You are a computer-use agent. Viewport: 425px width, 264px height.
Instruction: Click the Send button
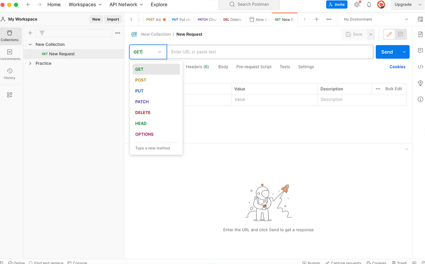pyautogui.click(x=387, y=52)
